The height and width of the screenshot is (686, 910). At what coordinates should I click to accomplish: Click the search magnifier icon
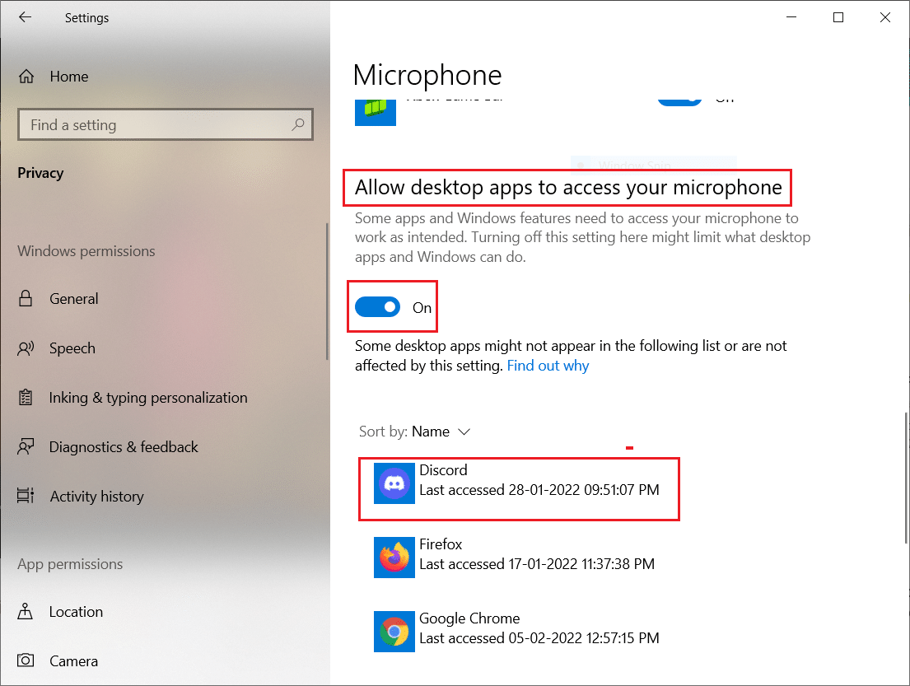point(298,124)
